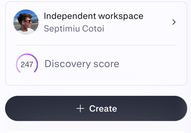The height and width of the screenshot is (133, 191).
Task: Click the Septimiu Cotoi user name
Action: click(x=74, y=29)
